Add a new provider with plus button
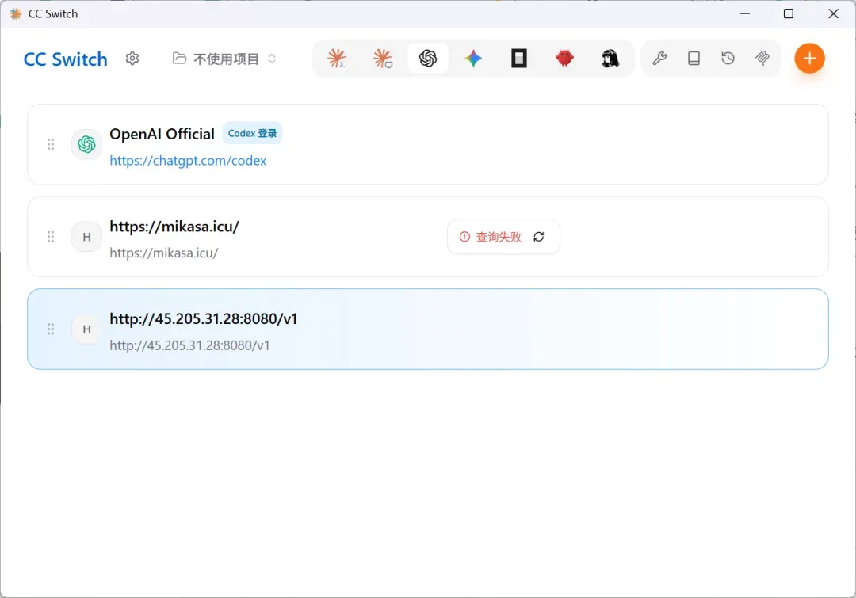Screen dimensions: 856x598 [x=809, y=59]
